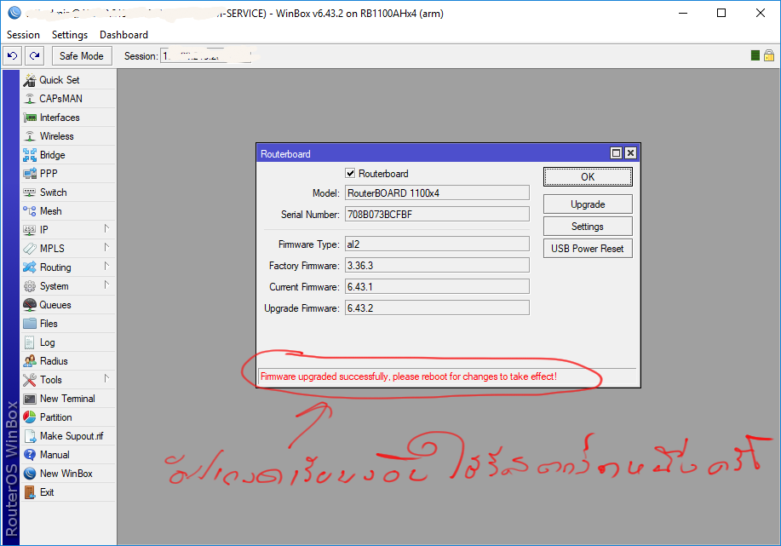Viewport: 781px width, 546px height.
Task: Open Bridge icon in sidebar
Action: (30, 155)
